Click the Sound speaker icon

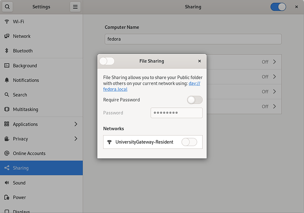coord(7,183)
